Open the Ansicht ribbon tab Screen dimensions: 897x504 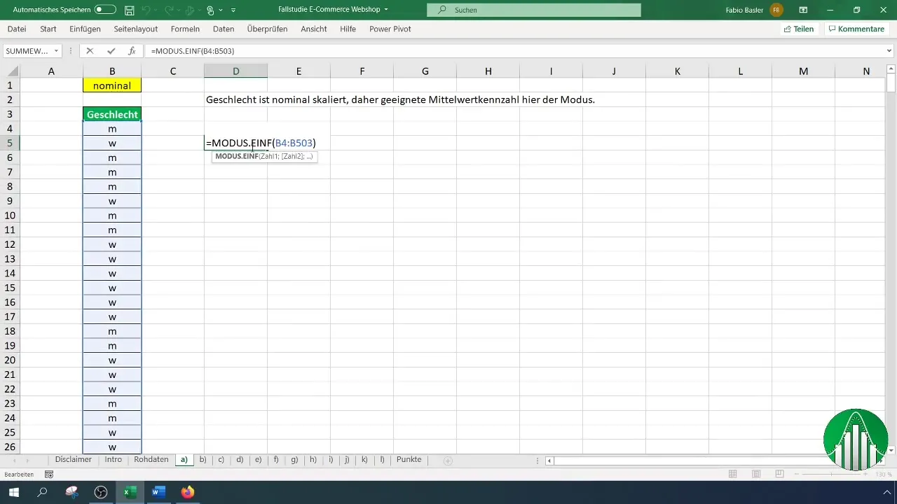(x=314, y=29)
